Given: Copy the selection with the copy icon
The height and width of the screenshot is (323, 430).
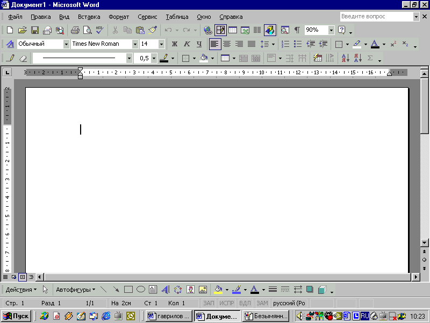Looking at the screenshot, I should 127,30.
